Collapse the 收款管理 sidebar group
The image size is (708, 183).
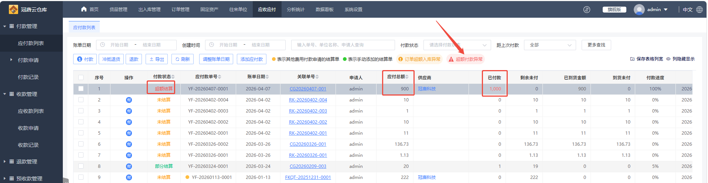point(31,94)
